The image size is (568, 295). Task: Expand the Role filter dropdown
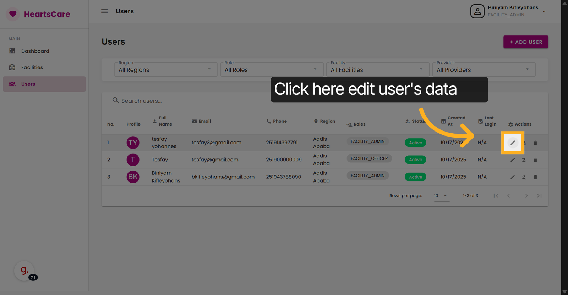(x=271, y=69)
